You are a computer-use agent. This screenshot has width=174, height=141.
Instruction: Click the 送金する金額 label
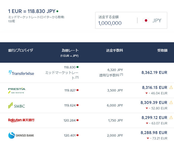108,17
